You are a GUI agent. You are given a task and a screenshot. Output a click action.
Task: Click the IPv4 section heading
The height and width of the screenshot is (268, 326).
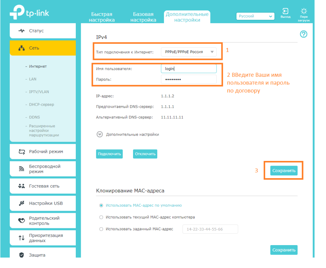(101, 37)
